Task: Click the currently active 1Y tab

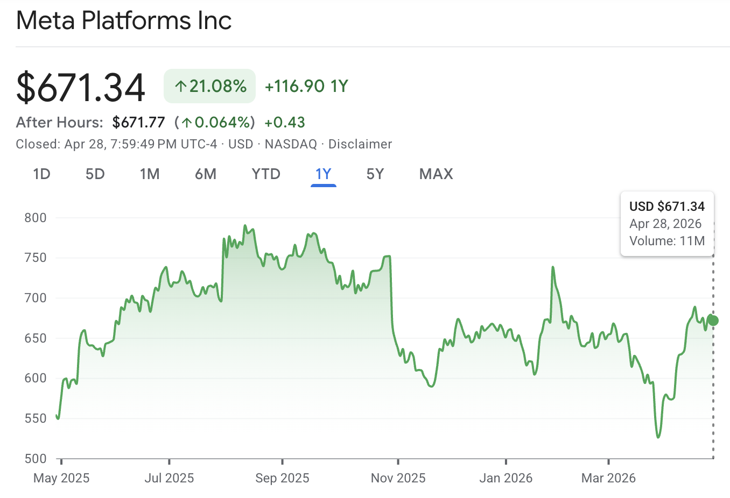Action: click(323, 174)
